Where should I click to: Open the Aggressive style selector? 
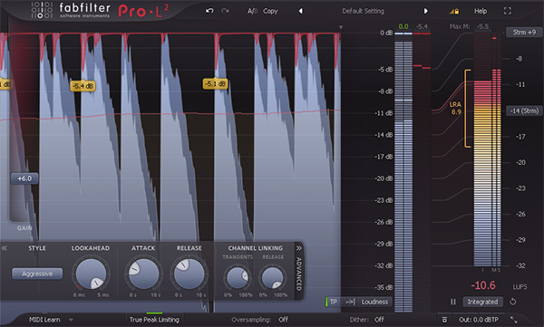[x=37, y=274]
